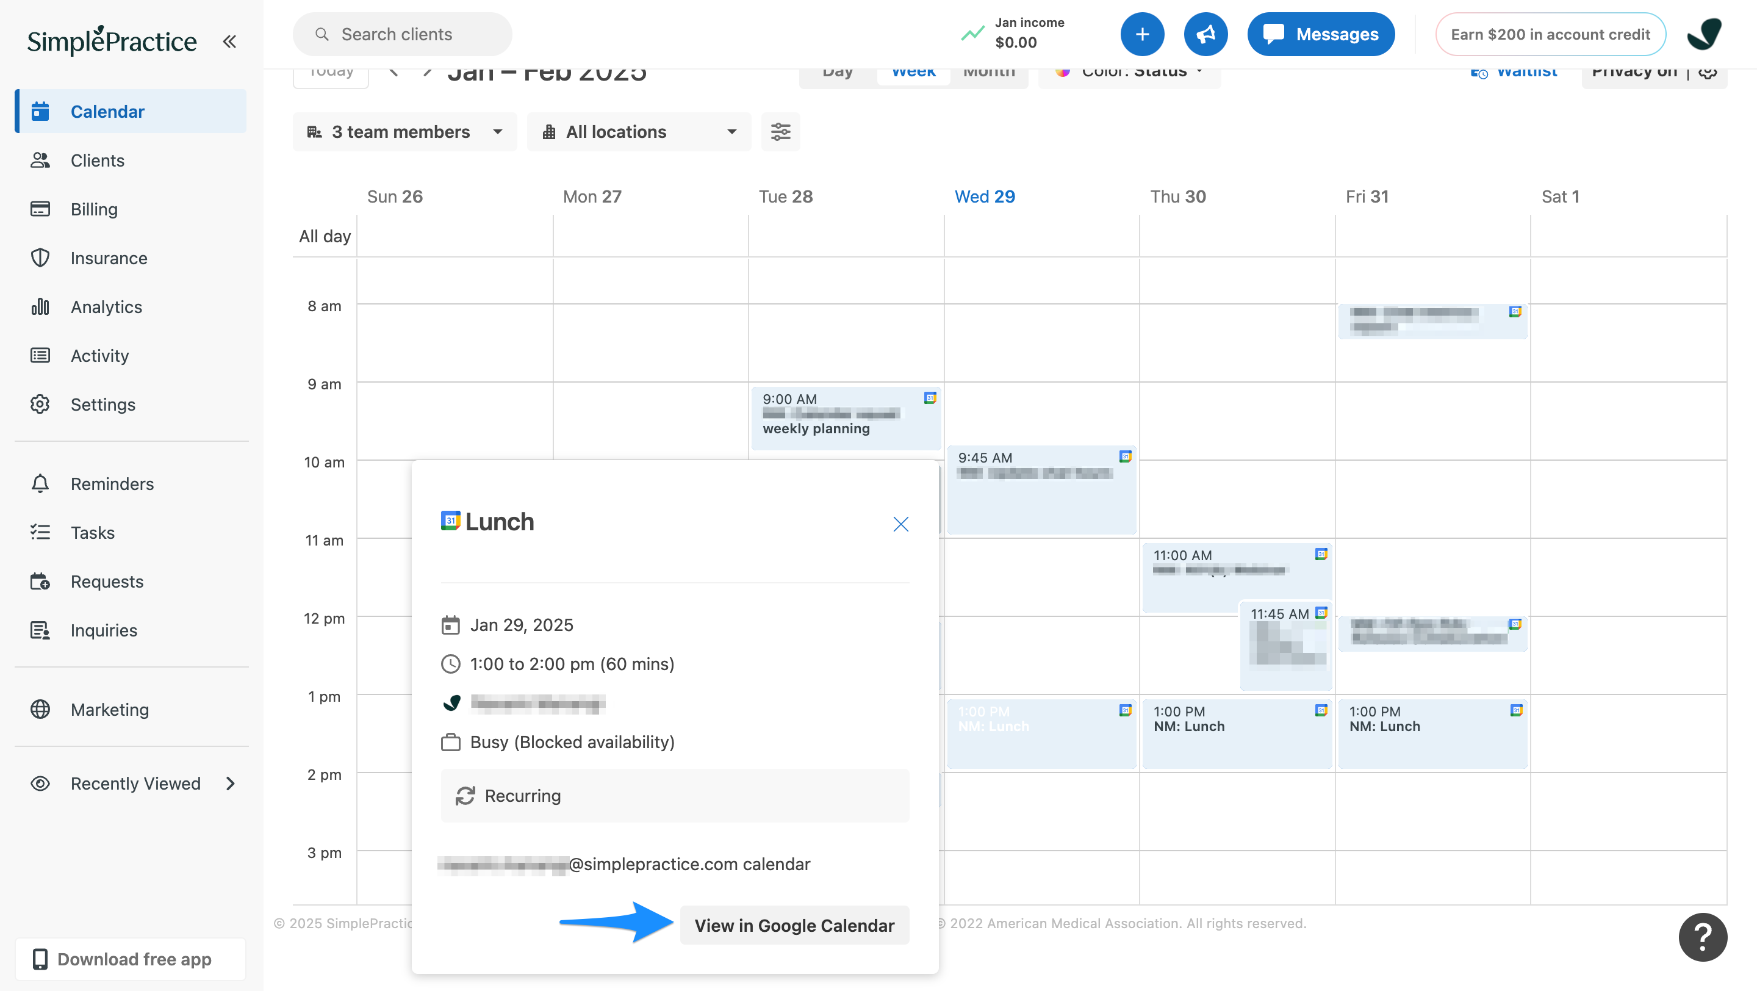This screenshot has width=1757, height=991.
Task: Open the 3 team members dropdown
Action: pos(404,132)
